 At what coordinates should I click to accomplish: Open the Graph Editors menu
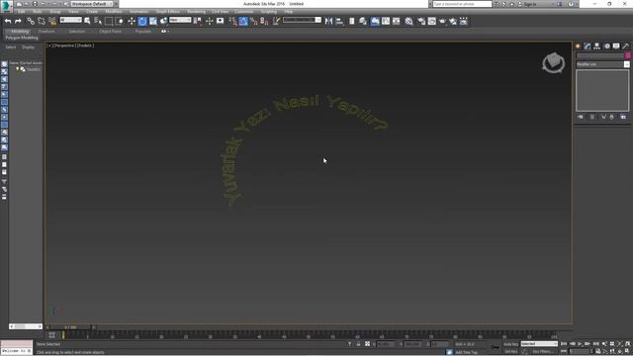[x=167, y=12]
